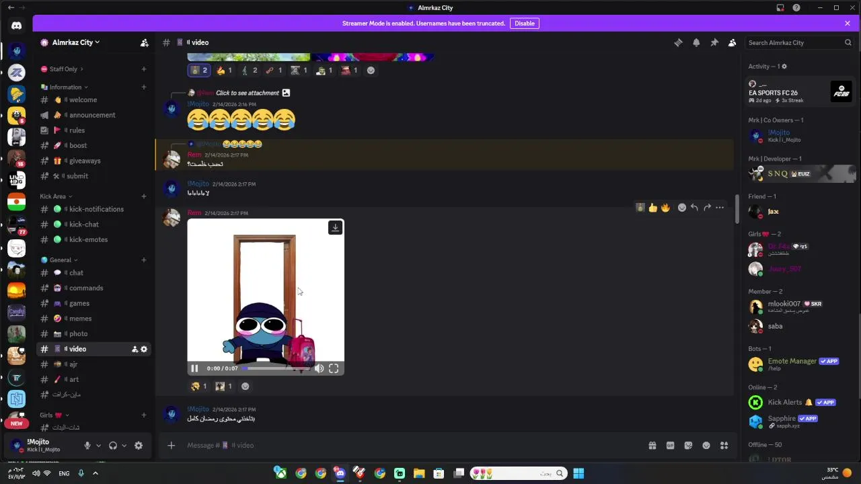Open the photo channel

[93, 333]
